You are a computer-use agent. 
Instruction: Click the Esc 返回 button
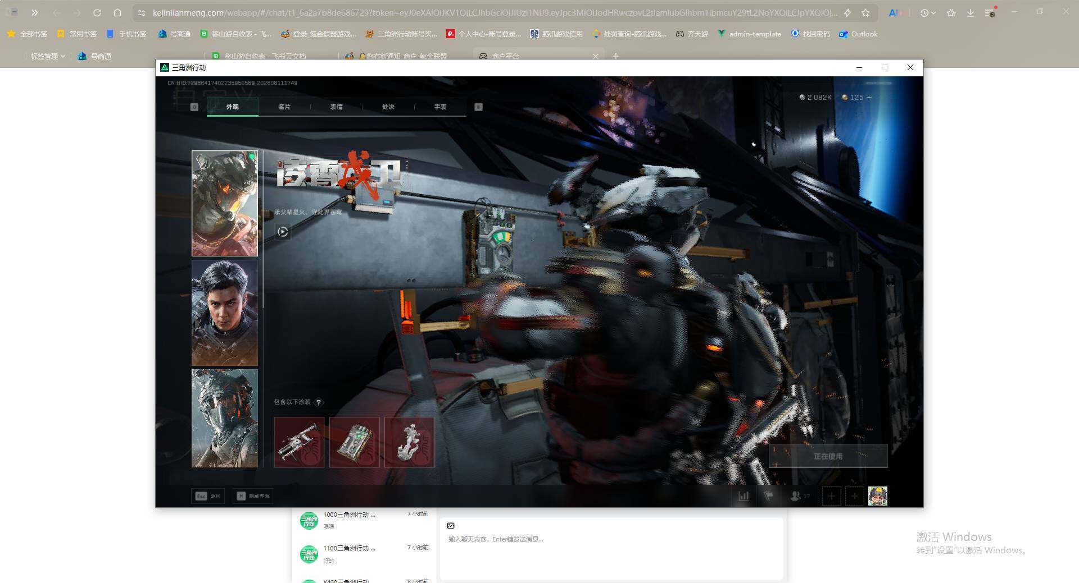tap(208, 496)
